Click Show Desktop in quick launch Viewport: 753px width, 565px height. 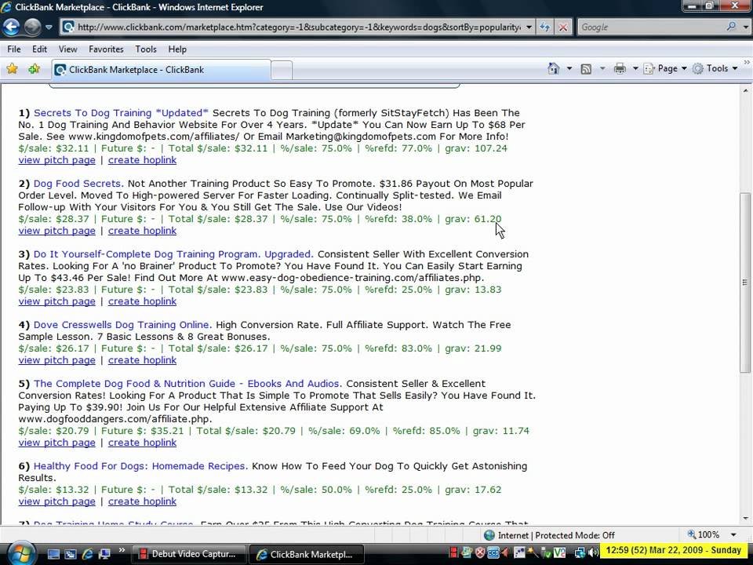(x=53, y=554)
